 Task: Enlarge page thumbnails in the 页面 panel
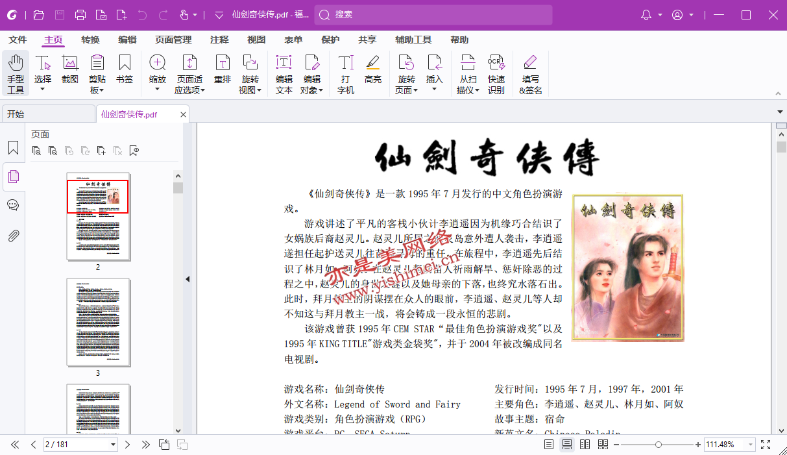tap(36, 151)
